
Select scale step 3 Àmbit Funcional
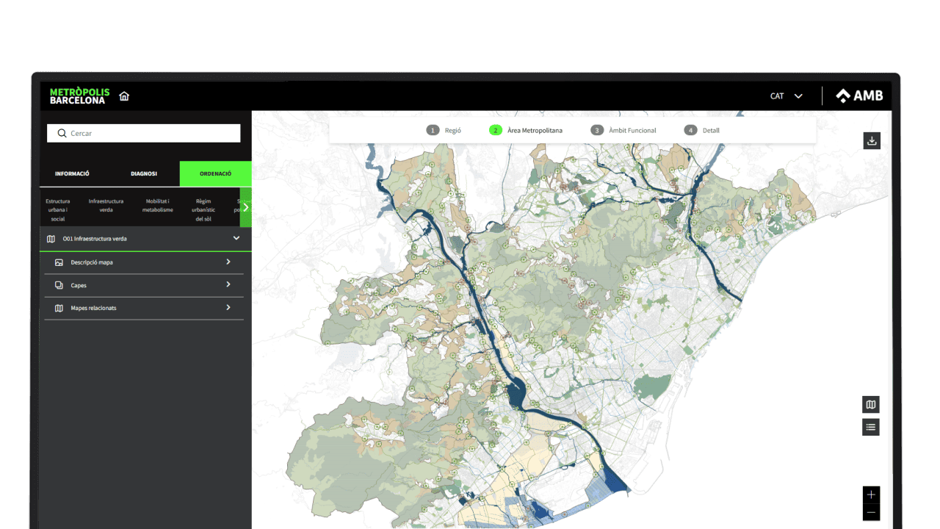623,131
